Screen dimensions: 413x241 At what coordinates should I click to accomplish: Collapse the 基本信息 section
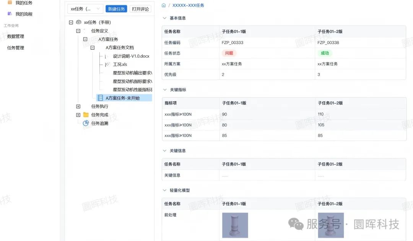(164, 18)
